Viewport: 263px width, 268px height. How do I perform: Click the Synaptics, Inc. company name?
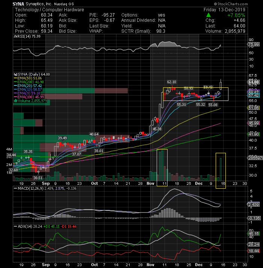(x=39, y=4)
